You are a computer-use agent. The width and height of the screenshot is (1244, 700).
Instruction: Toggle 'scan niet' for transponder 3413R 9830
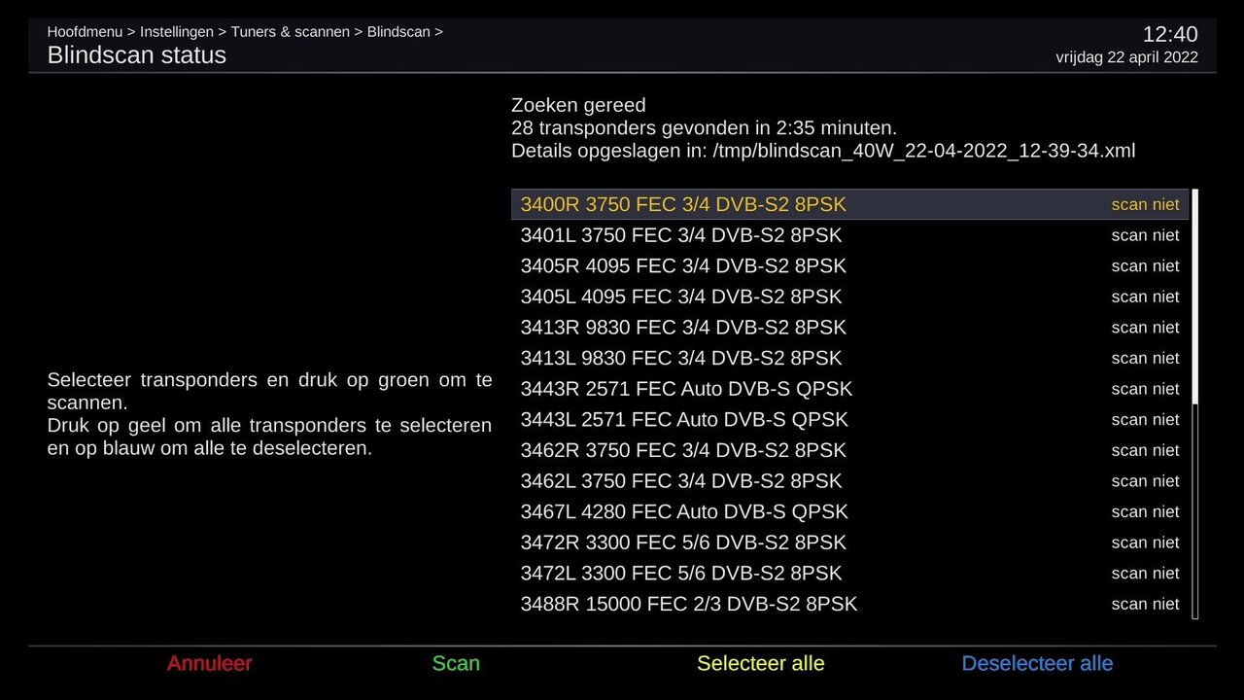coord(1145,328)
